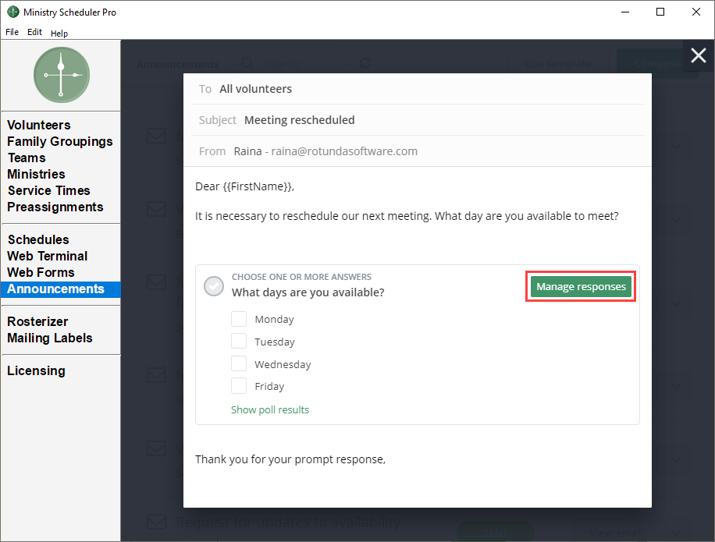Select Volunteers in the sidebar
715x542 pixels.
pos(39,125)
